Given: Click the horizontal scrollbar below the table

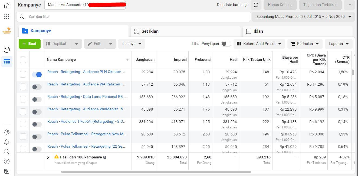Looking at the screenshot, I should click(156, 172).
